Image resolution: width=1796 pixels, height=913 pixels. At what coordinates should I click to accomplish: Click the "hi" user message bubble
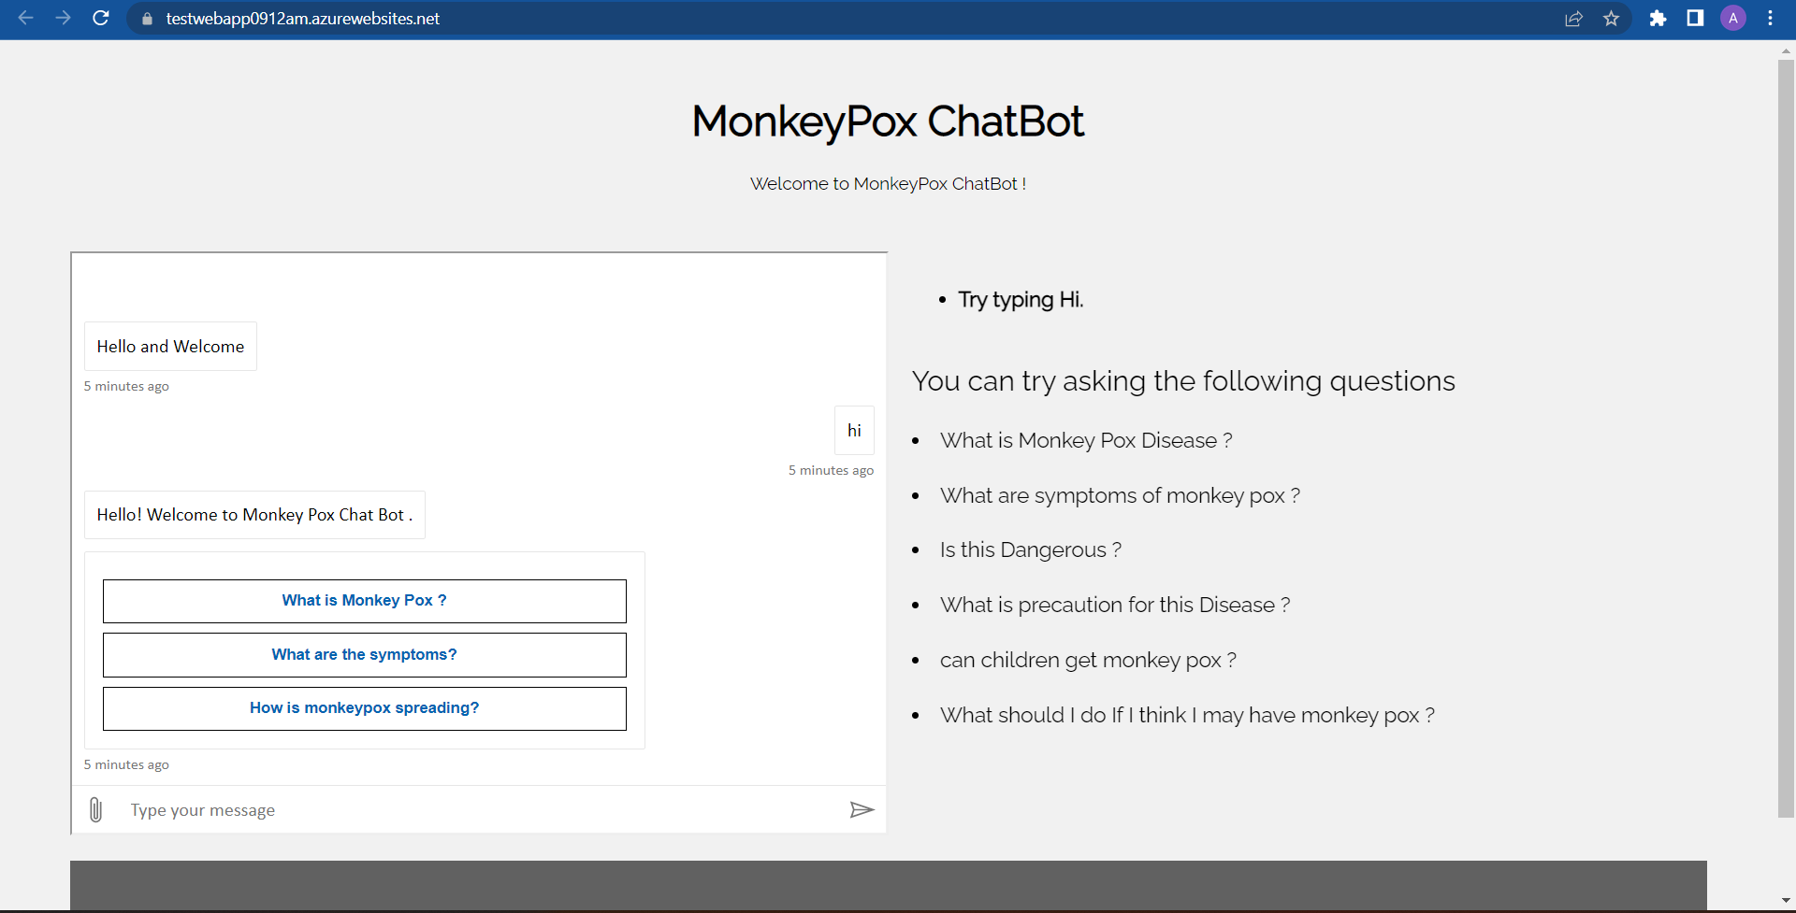click(853, 430)
